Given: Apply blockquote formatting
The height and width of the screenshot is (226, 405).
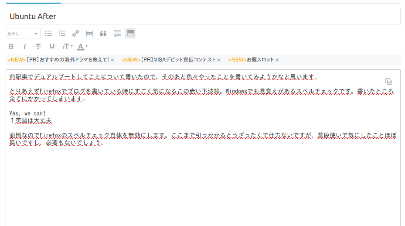Looking at the screenshot, I should pos(103,33).
